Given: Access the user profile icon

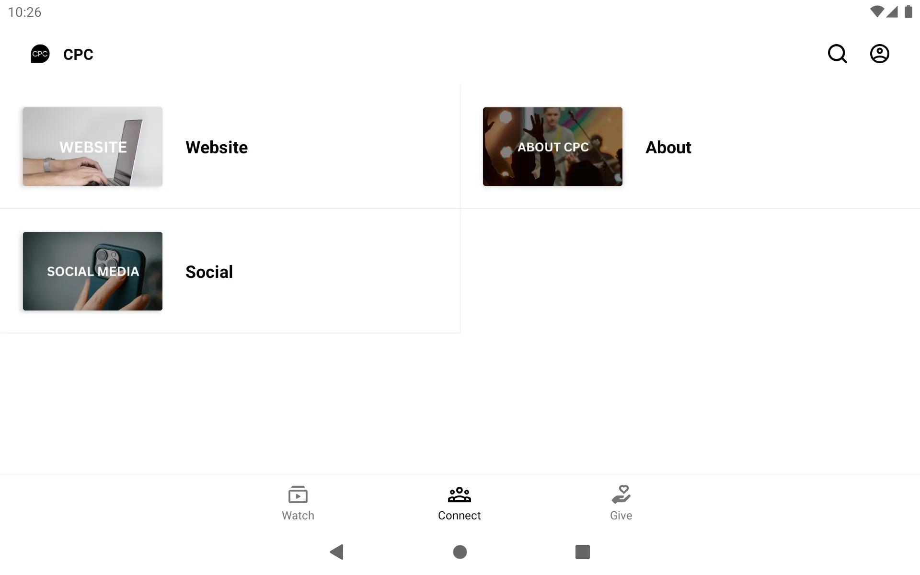Looking at the screenshot, I should click(x=880, y=54).
